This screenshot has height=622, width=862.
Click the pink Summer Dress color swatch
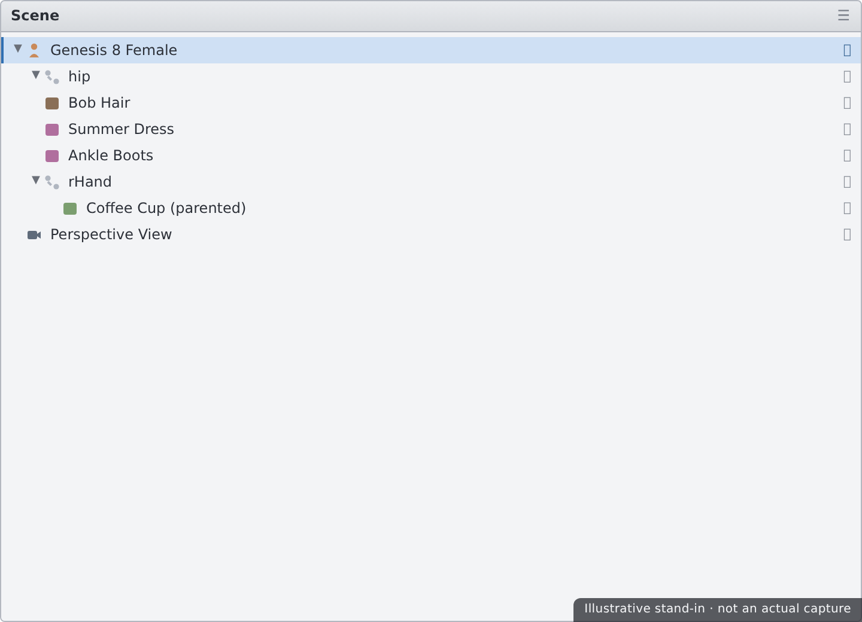(x=52, y=129)
